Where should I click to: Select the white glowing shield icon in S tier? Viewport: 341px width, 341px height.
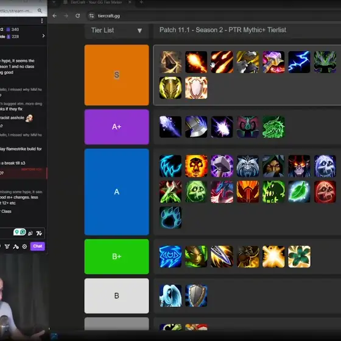coord(196,88)
